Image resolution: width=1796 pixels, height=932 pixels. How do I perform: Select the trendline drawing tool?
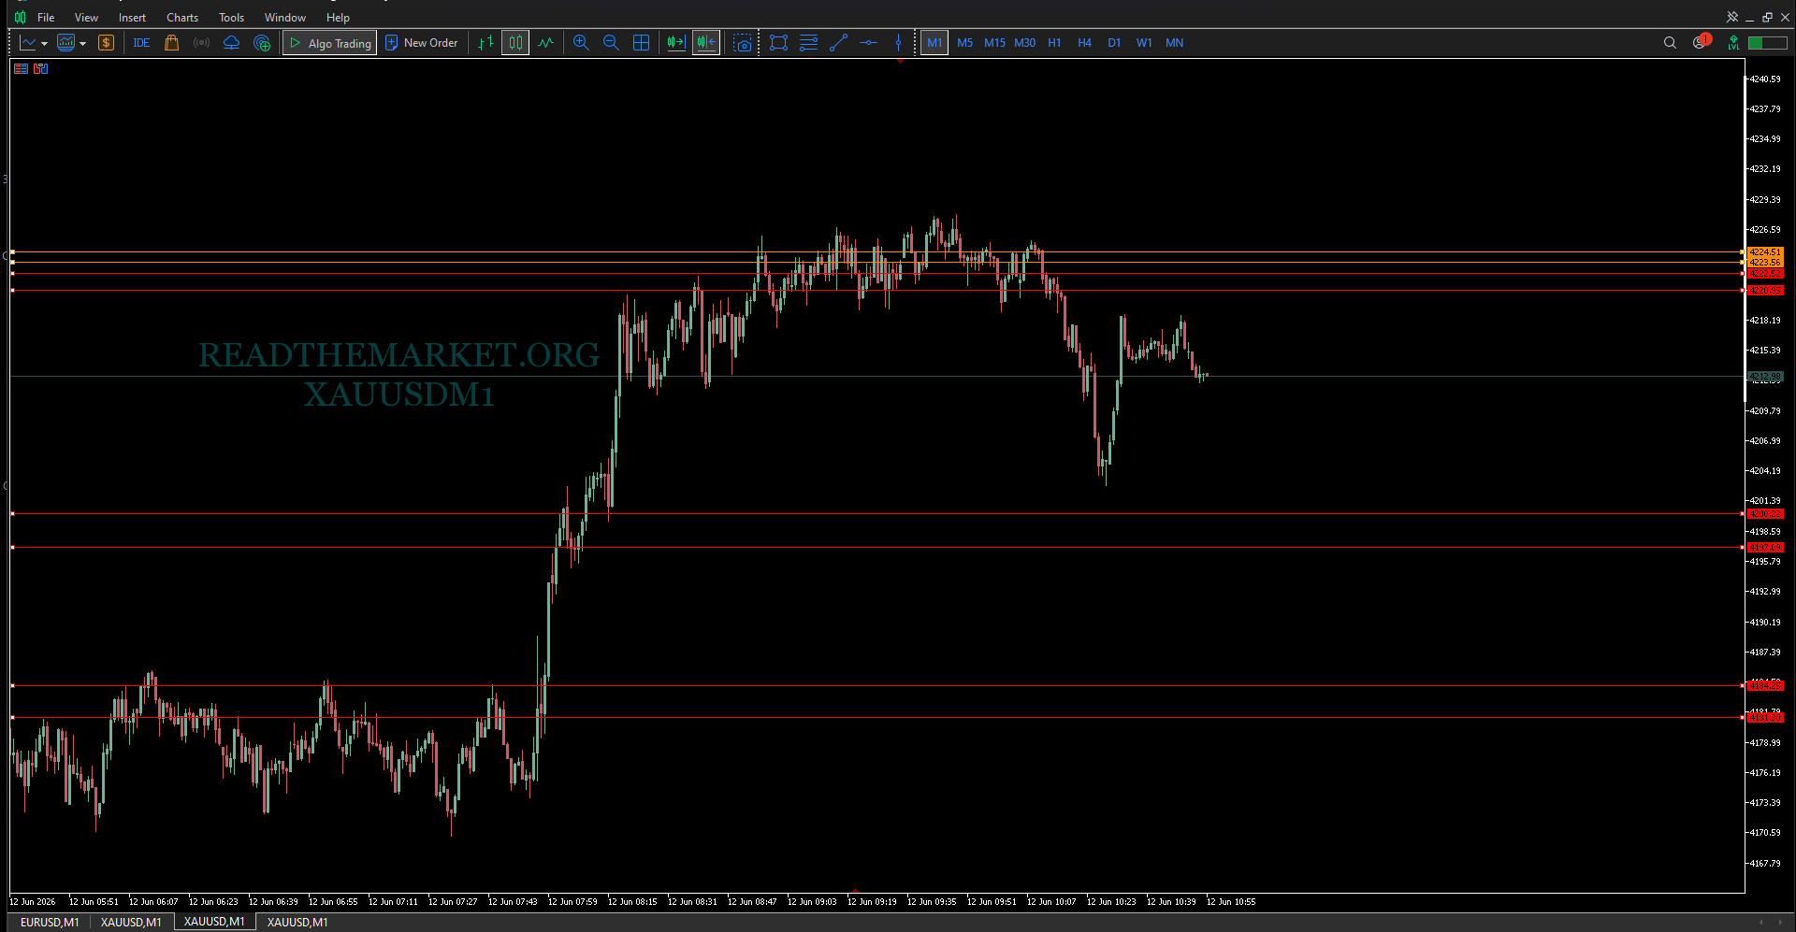[x=838, y=43]
